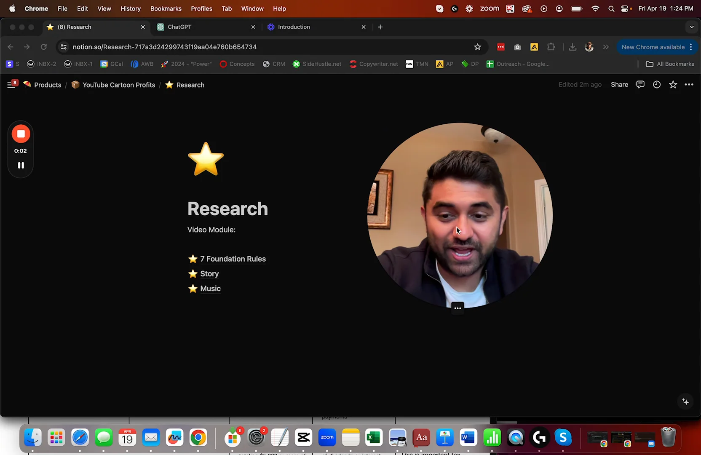Open Finder from the Dock
The image size is (701, 455).
pyautogui.click(x=33, y=438)
